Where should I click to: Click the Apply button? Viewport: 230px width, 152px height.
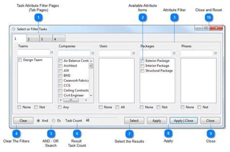coord(157,120)
